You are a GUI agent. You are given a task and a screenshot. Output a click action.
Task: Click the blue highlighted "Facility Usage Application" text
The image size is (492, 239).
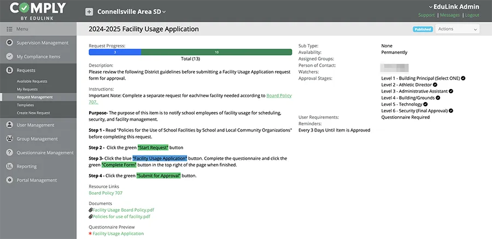click(x=160, y=158)
